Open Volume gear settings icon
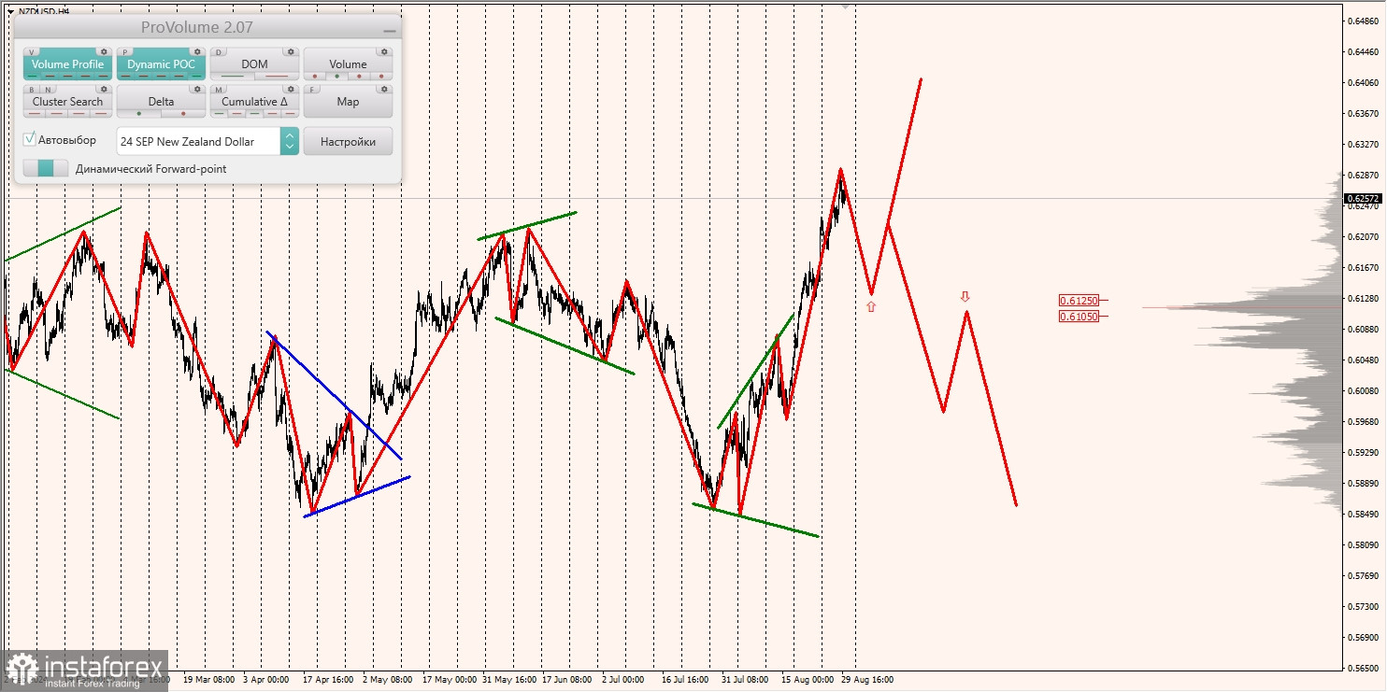Viewport: 1387px width, 692px height. click(384, 52)
